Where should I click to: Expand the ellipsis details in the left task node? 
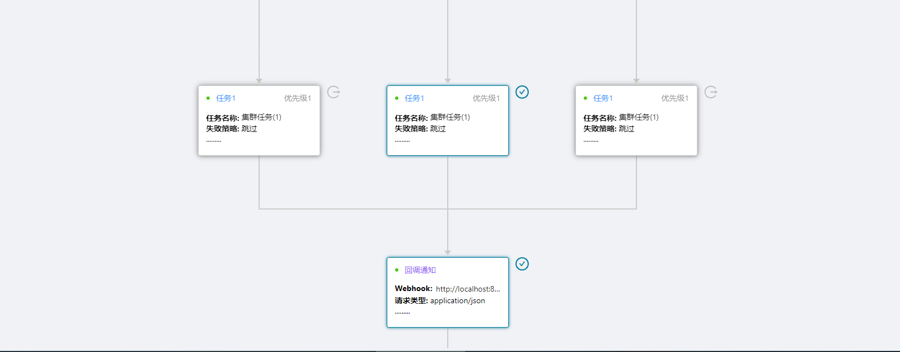214,141
